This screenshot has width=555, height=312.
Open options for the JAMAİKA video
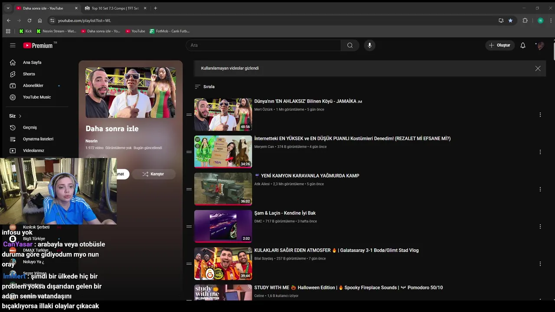pyautogui.click(x=540, y=115)
